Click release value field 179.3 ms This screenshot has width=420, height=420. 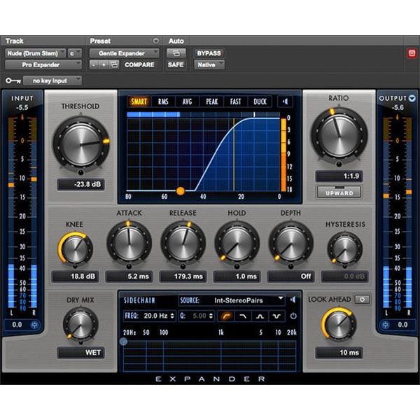click(x=183, y=276)
